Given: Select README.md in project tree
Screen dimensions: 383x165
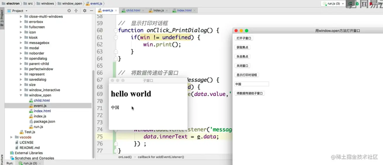Looking at the screenshot, I should coord(48,148).
